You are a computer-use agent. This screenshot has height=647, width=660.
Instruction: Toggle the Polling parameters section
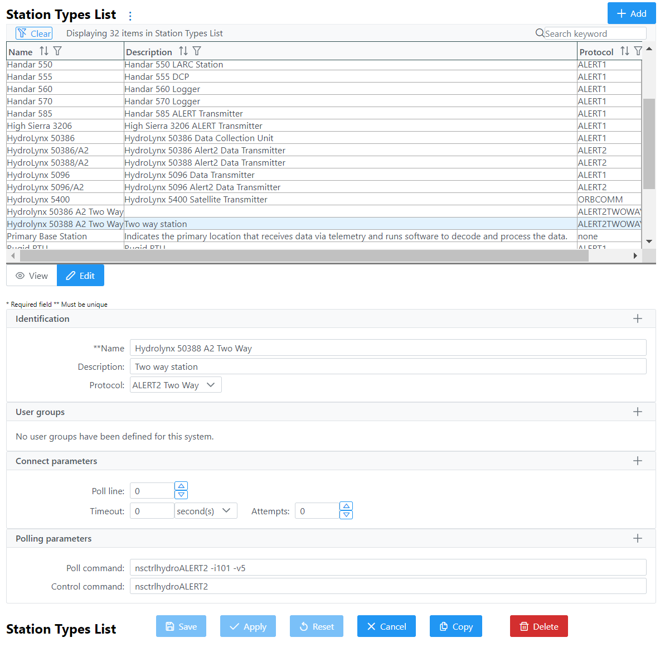(638, 538)
